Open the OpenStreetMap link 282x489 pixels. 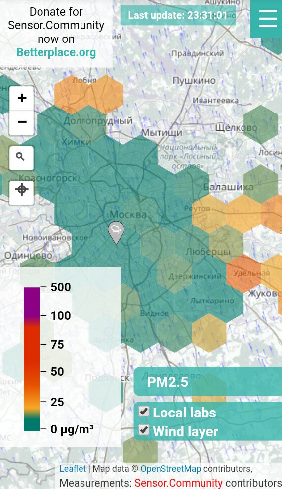[171, 469]
